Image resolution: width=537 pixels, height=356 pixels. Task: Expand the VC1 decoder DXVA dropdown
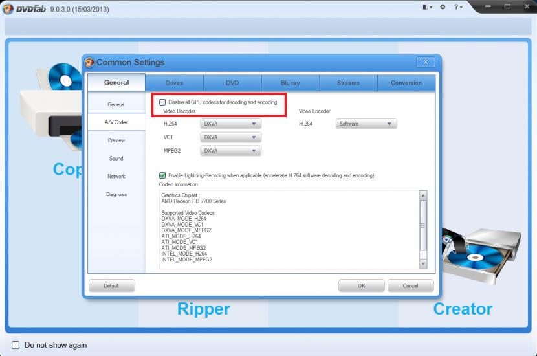(231, 137)
